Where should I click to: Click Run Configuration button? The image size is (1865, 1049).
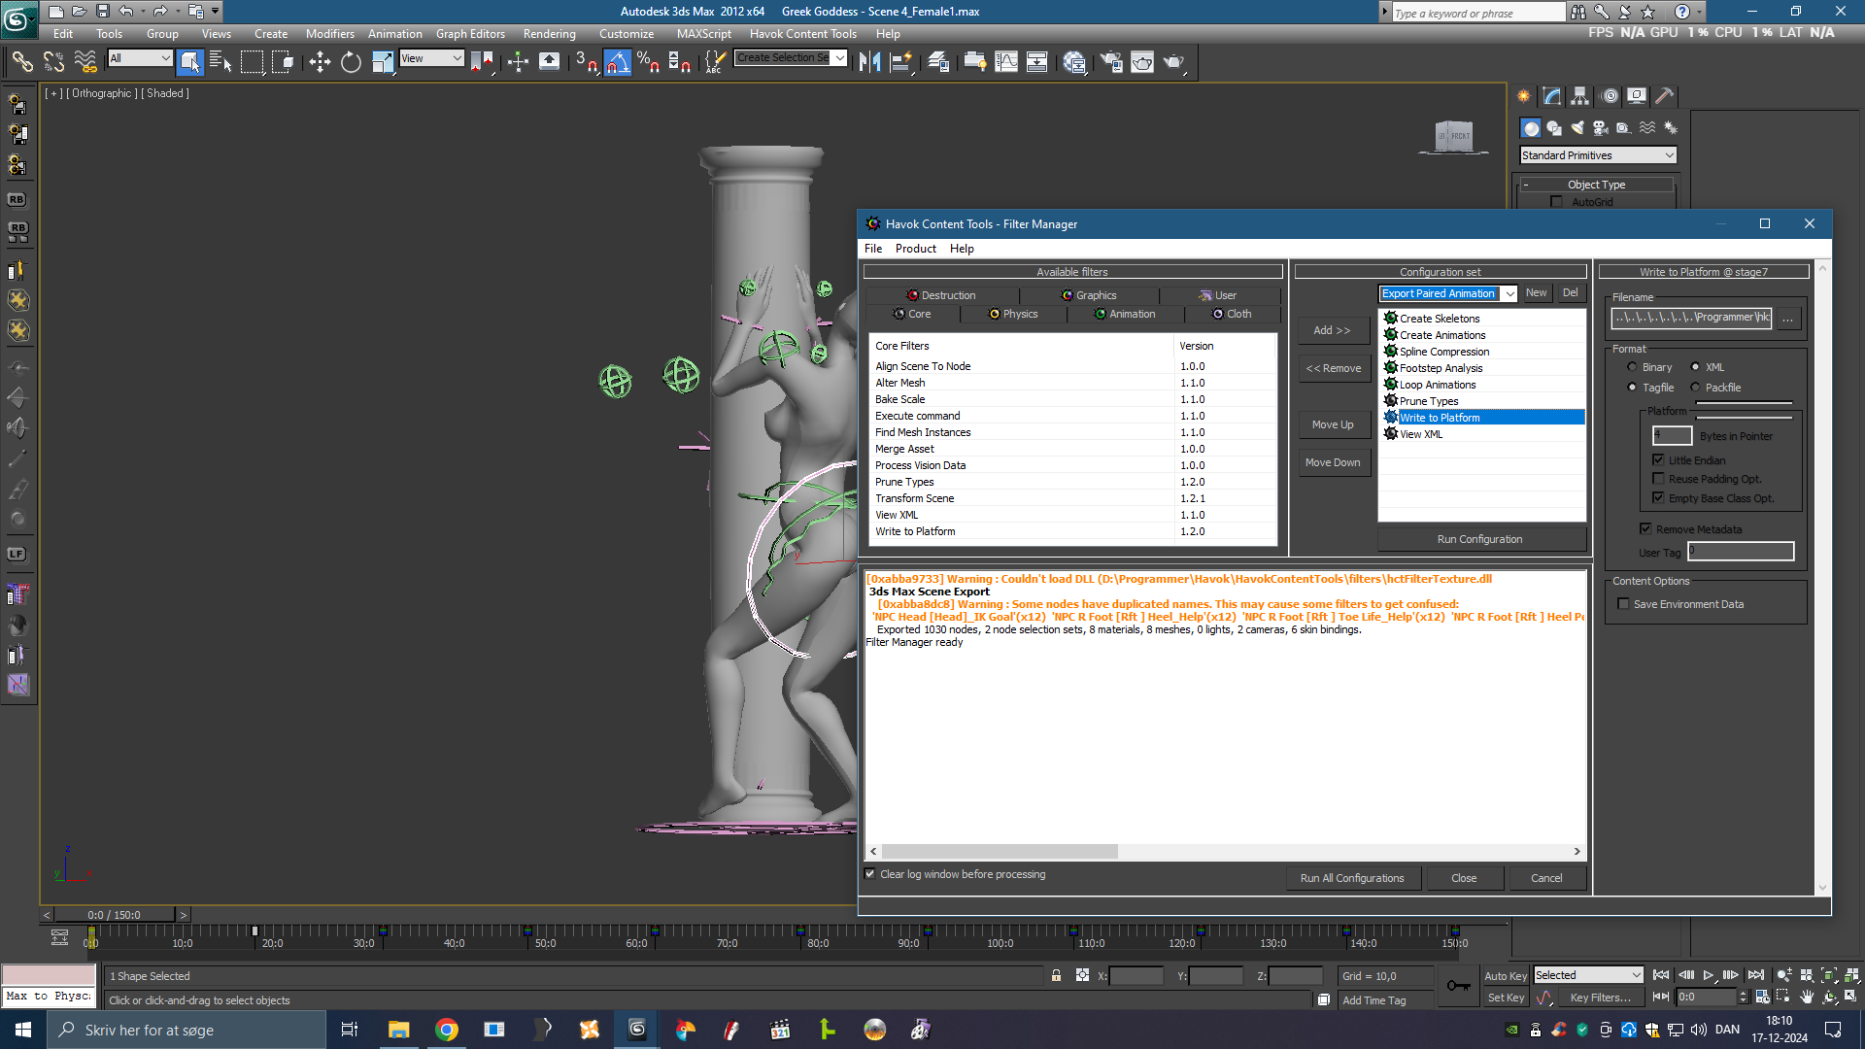[x=1480, y=539]
